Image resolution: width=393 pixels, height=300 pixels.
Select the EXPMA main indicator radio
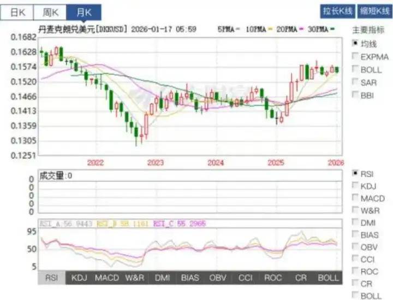(355, 56)
